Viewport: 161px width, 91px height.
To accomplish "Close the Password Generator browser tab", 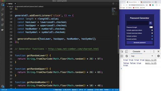I will (139, 2).
